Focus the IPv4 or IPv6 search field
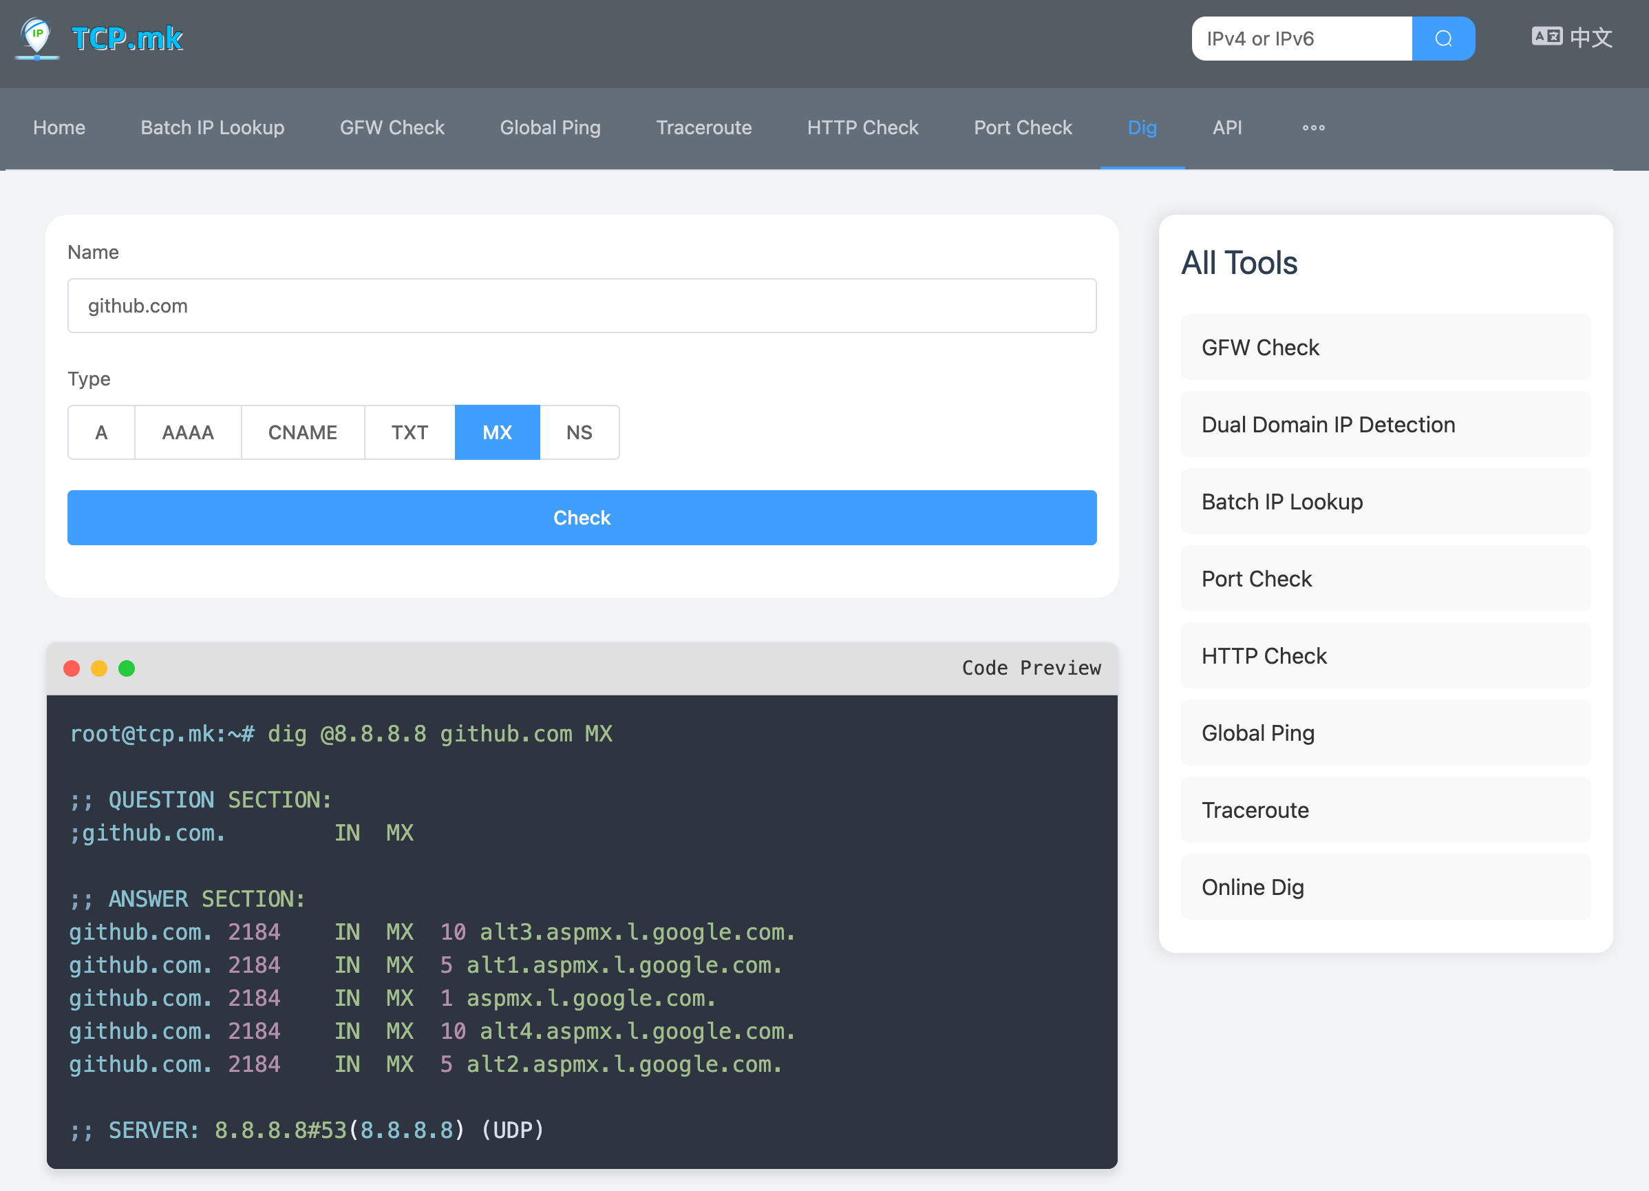1649x1191 pixels. tap(1301, 39)
